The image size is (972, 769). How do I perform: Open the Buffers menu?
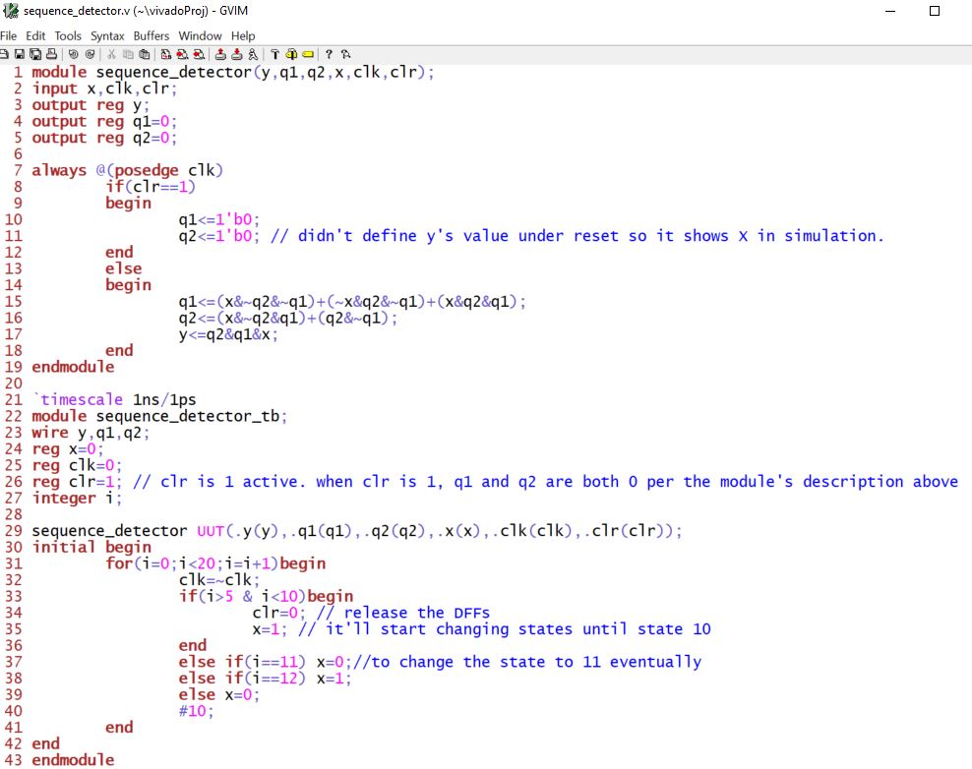tap(152, 35)
